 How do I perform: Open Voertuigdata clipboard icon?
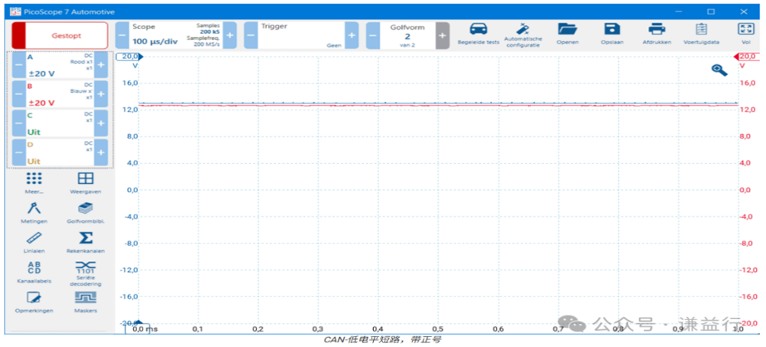pos(701,29)
